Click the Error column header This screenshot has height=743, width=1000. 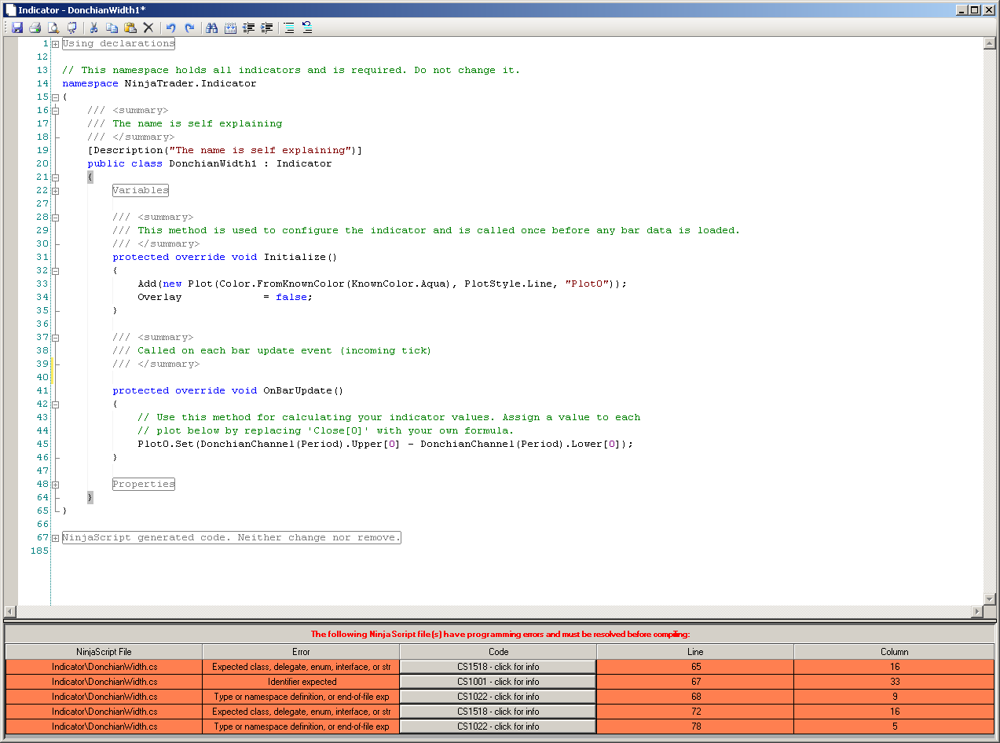pyautogui.click(x=301, y=652)
